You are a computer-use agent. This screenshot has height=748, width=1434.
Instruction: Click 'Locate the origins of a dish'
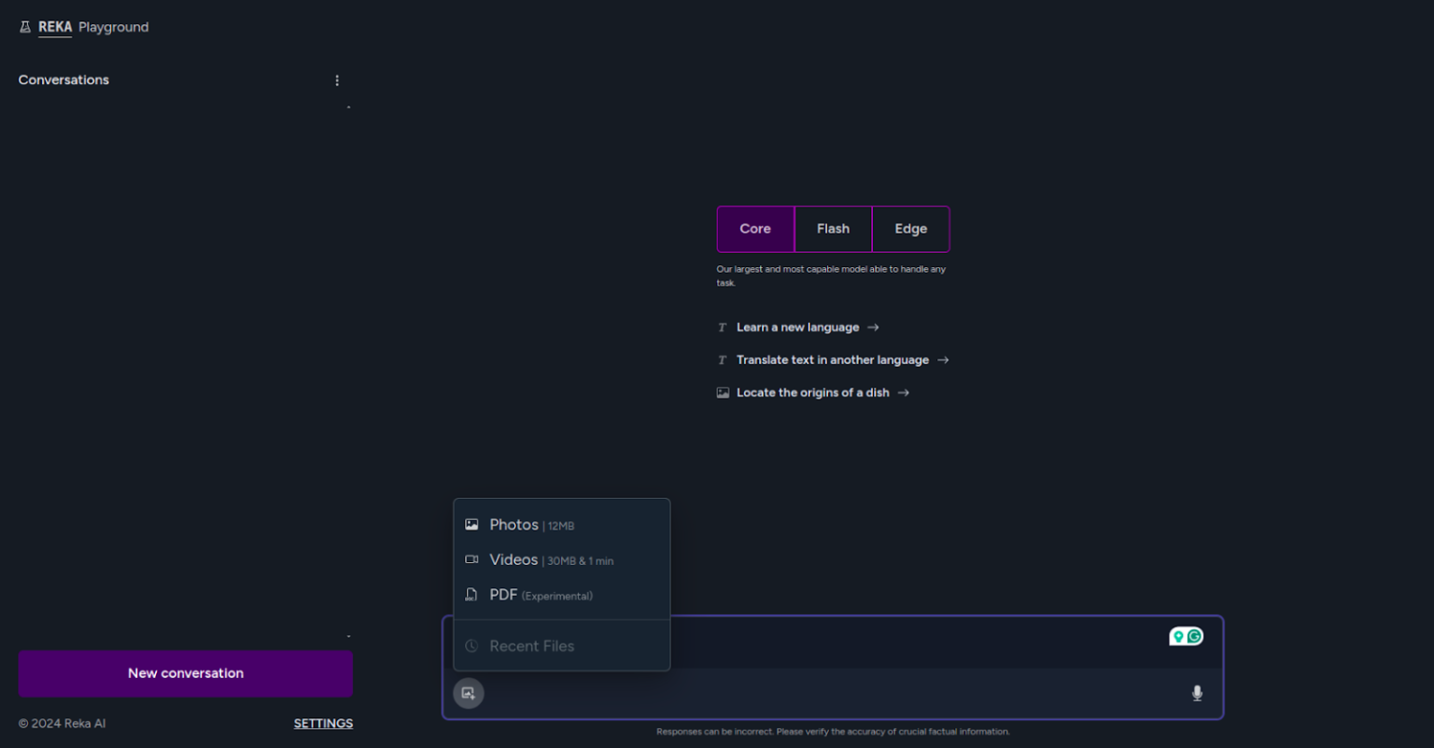coord(813,392)
